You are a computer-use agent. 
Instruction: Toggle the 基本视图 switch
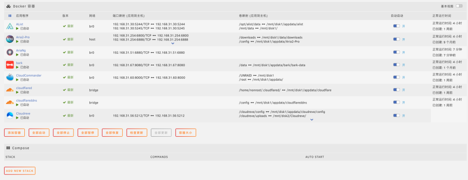[459, 6]
